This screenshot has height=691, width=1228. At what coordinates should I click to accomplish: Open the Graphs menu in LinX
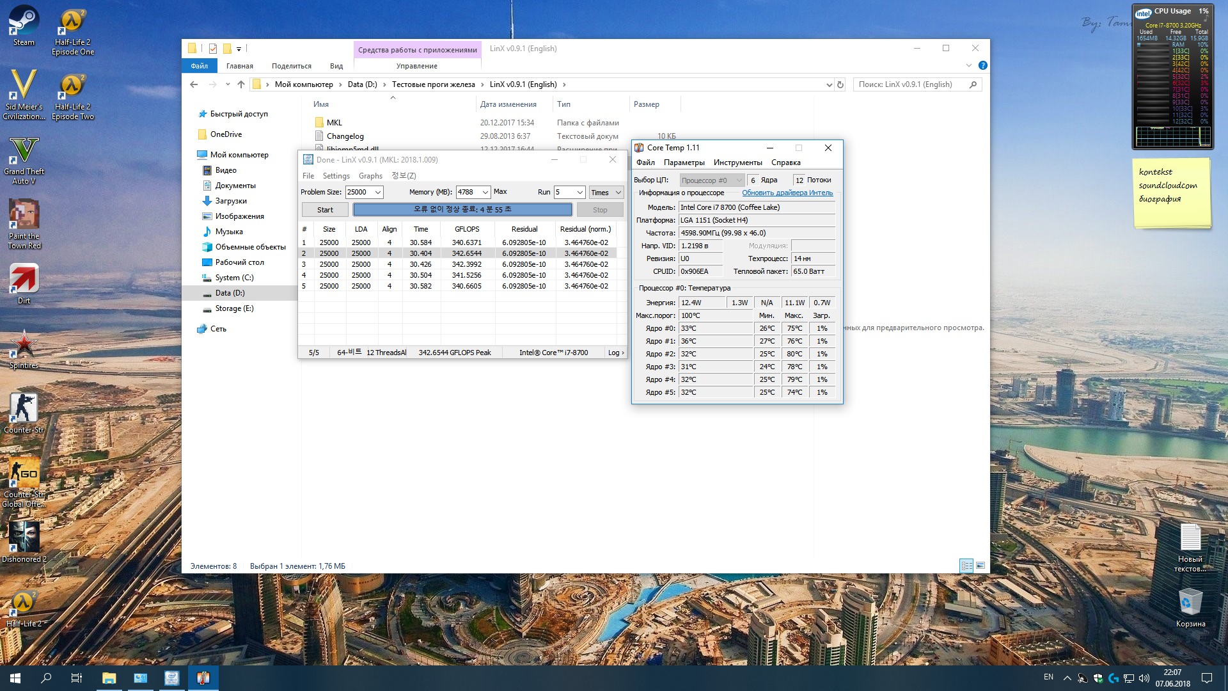[x=370, y=176]
